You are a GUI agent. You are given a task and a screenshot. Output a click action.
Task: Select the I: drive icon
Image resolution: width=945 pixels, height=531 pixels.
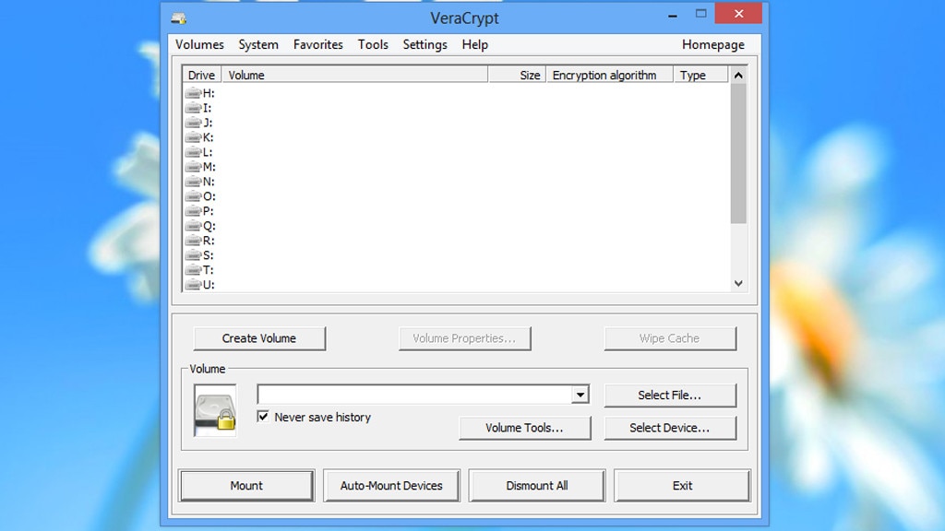point(193,108)
